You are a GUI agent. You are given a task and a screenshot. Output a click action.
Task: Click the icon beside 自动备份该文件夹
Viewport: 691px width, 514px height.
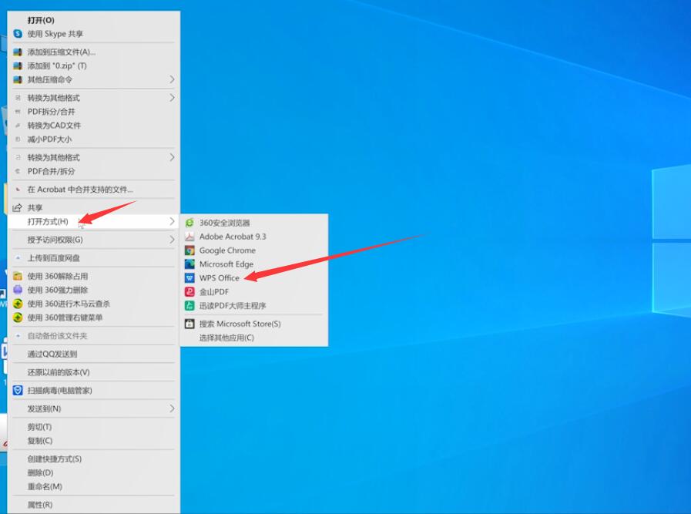18,336
